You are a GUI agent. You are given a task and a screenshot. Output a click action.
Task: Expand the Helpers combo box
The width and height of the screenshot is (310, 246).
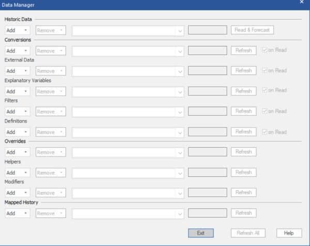(180, 173)
